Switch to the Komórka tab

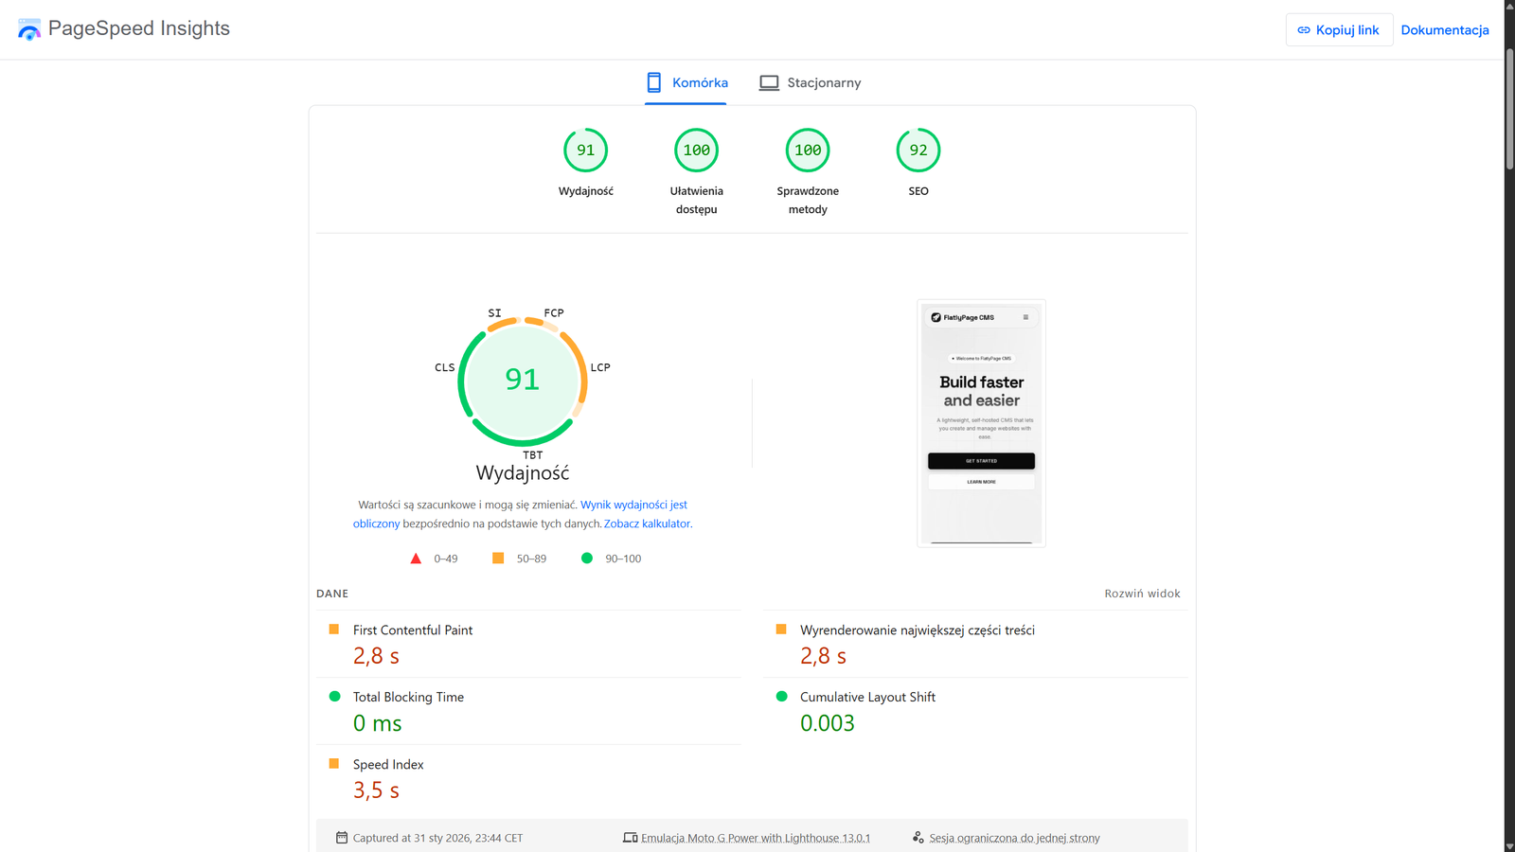[686, 83]
